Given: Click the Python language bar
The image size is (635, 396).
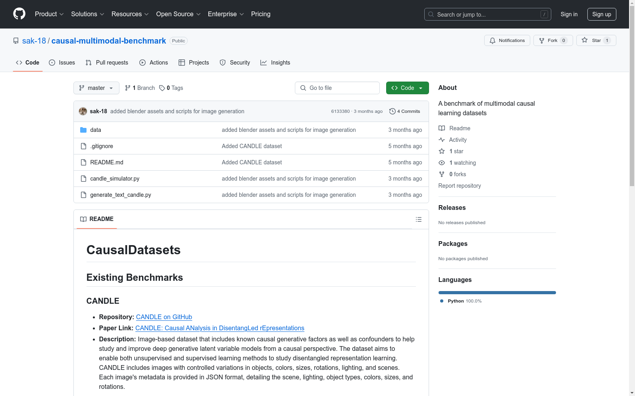Looking at the screenshot, I should (x=497, y=293).
